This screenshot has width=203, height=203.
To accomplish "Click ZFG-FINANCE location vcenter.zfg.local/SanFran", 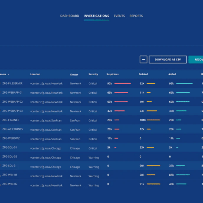I will [x=46, y=120].
